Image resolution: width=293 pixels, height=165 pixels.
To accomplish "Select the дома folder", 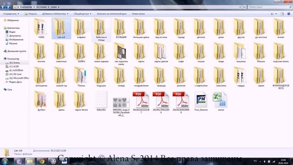I will (221, 28).
